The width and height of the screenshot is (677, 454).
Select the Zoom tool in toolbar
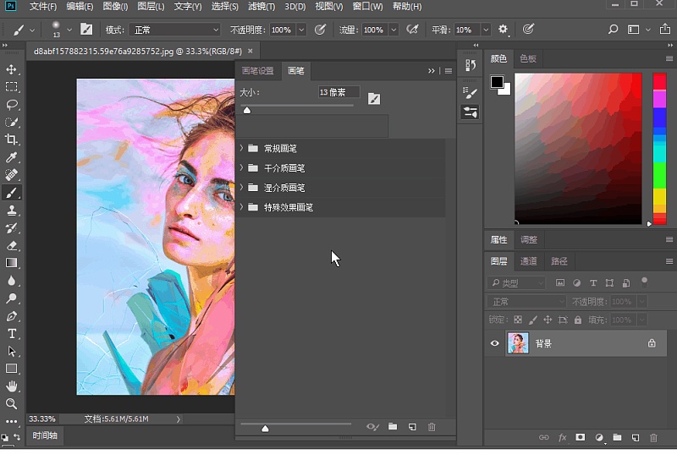[12, 404]
